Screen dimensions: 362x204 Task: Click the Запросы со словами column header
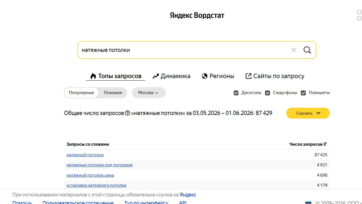88,144
